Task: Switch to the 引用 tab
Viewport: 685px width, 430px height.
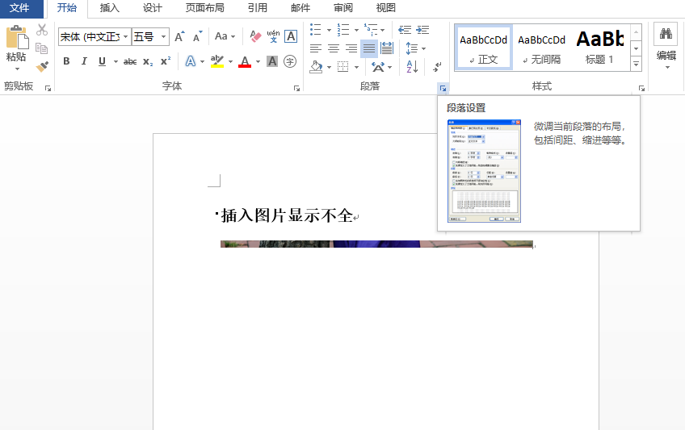Action: (258, 8)
